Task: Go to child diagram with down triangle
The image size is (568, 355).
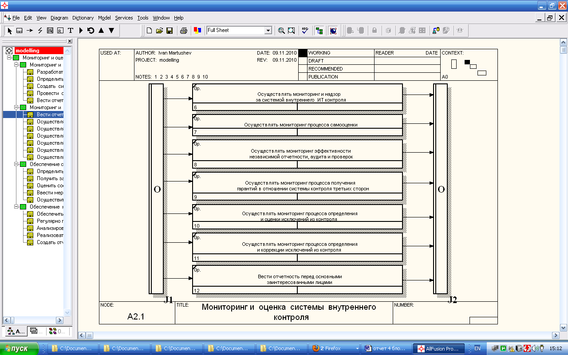Action: 111,31
